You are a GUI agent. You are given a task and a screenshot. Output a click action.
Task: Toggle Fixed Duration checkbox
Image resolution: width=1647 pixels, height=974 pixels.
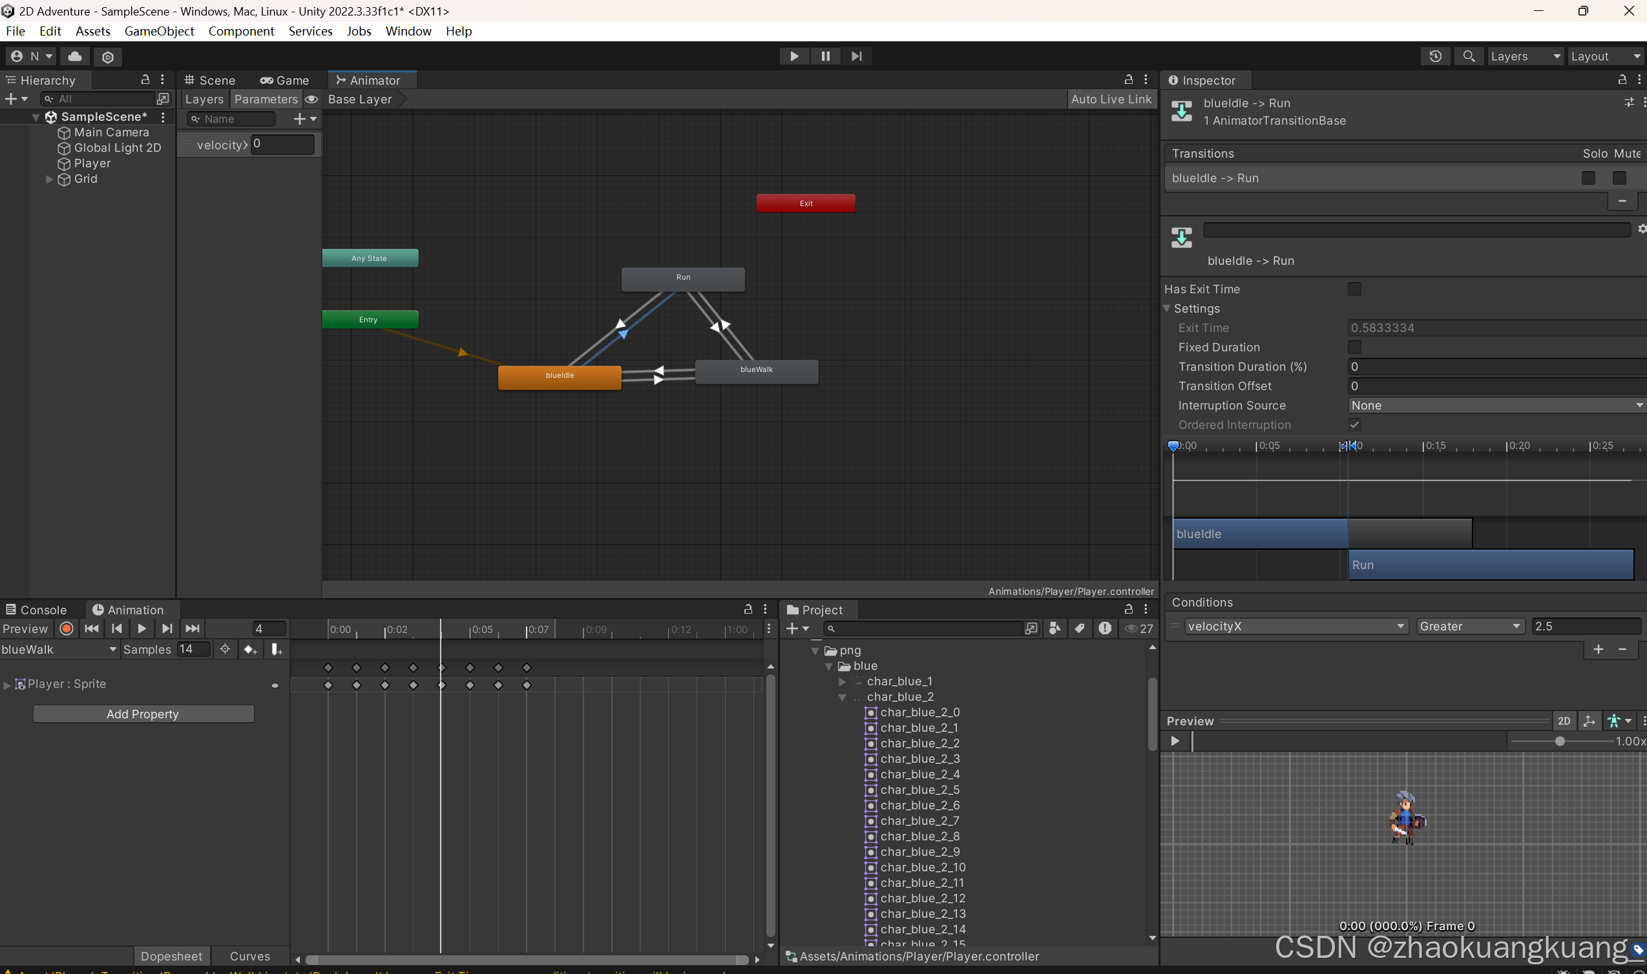pyautogui.click(x=1354, y=347)
